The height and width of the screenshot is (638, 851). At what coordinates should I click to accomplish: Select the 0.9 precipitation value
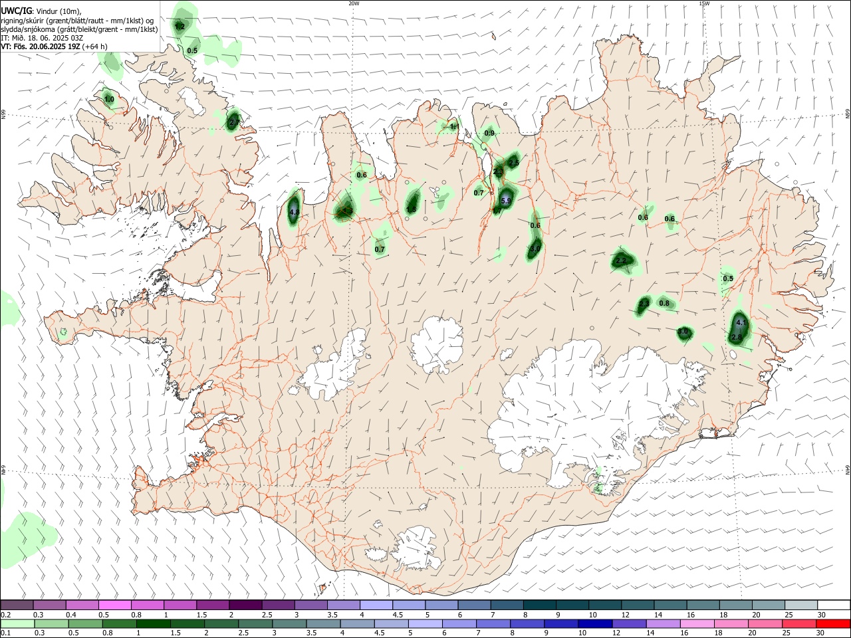(489, 133)
